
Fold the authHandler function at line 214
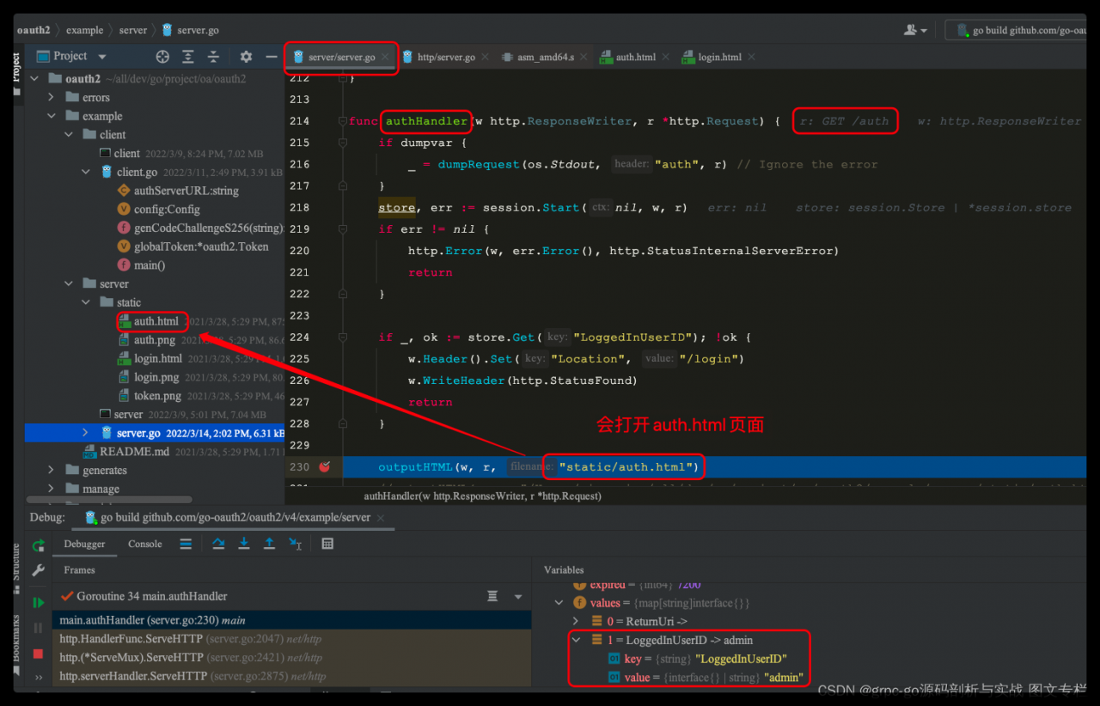[x=343, y=121]
